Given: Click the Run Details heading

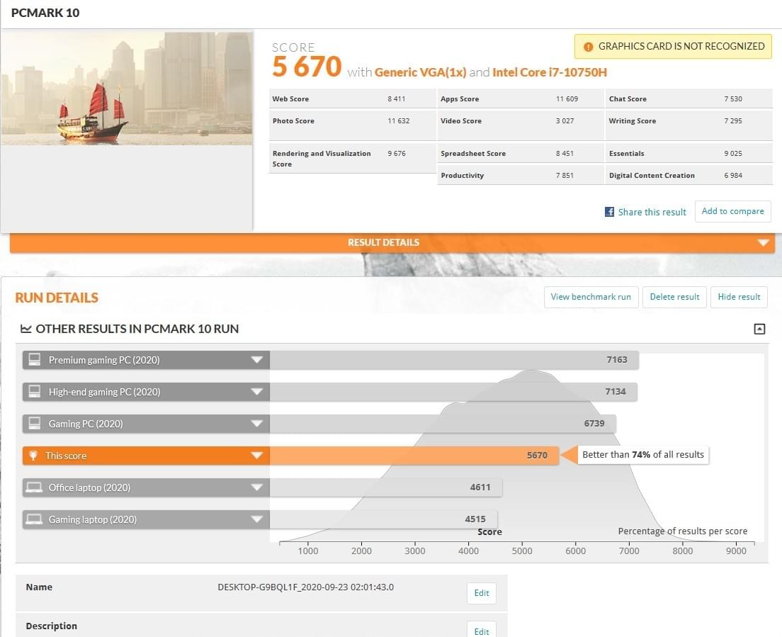Looking at the screenshot, I should click(57, 298).
